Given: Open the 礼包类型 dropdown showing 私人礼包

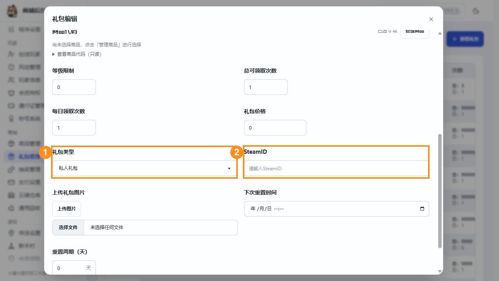Looking at the screenshot, I should point(145,168).
